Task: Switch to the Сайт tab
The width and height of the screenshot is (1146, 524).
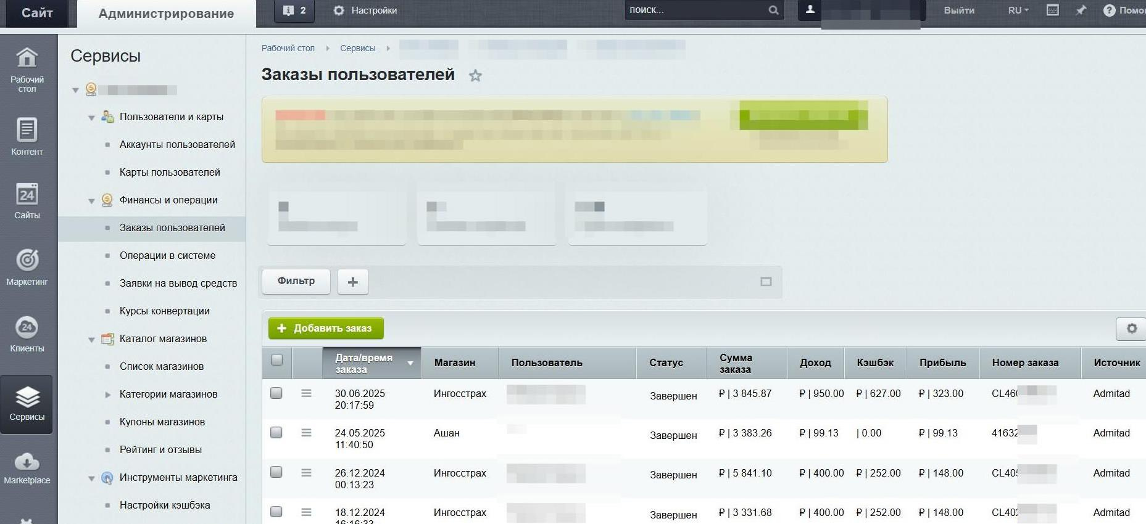Action: click(37, 13)
